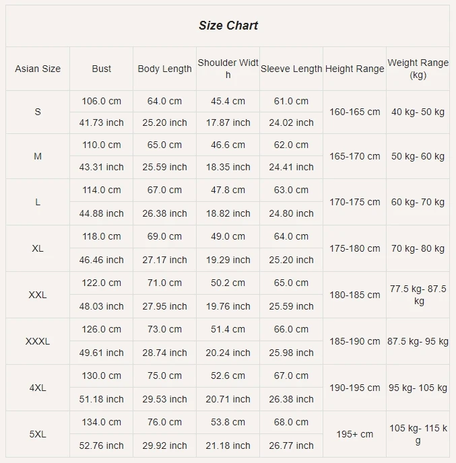Select the 5XL size label
Screen dimensions: 456x463
pyautogui.click(x=38, y=434)
